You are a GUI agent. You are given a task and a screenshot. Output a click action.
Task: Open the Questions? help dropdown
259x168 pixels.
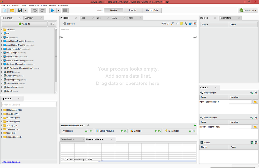pyautogui.click(x=248, y=10)
